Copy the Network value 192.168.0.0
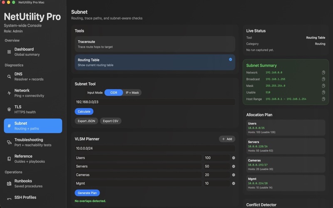 pyautogui.click(x=323, y=72)
